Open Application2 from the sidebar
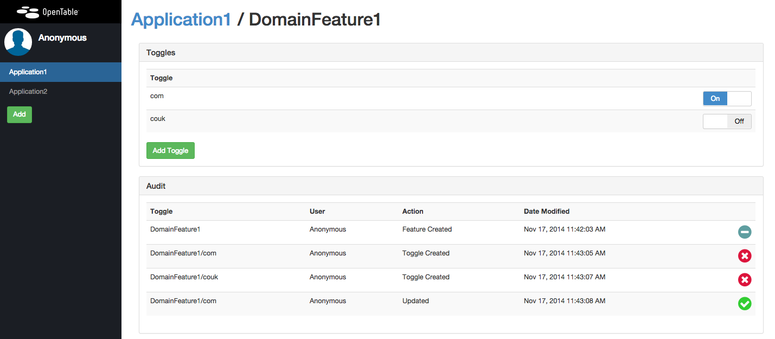 [28, 92]
